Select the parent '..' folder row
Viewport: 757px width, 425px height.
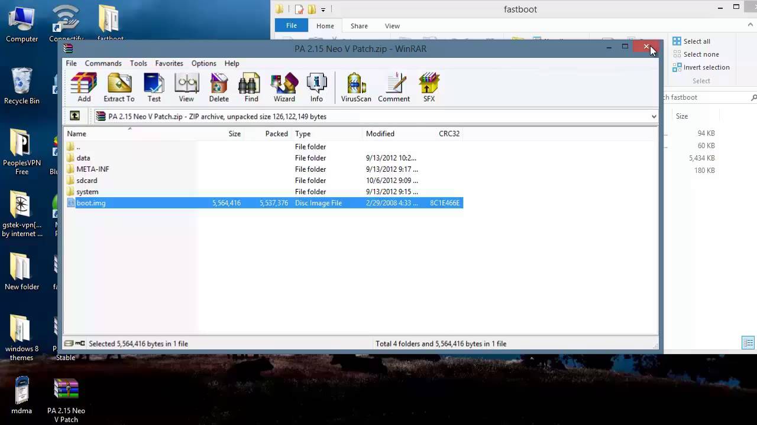tap(263, 146)
